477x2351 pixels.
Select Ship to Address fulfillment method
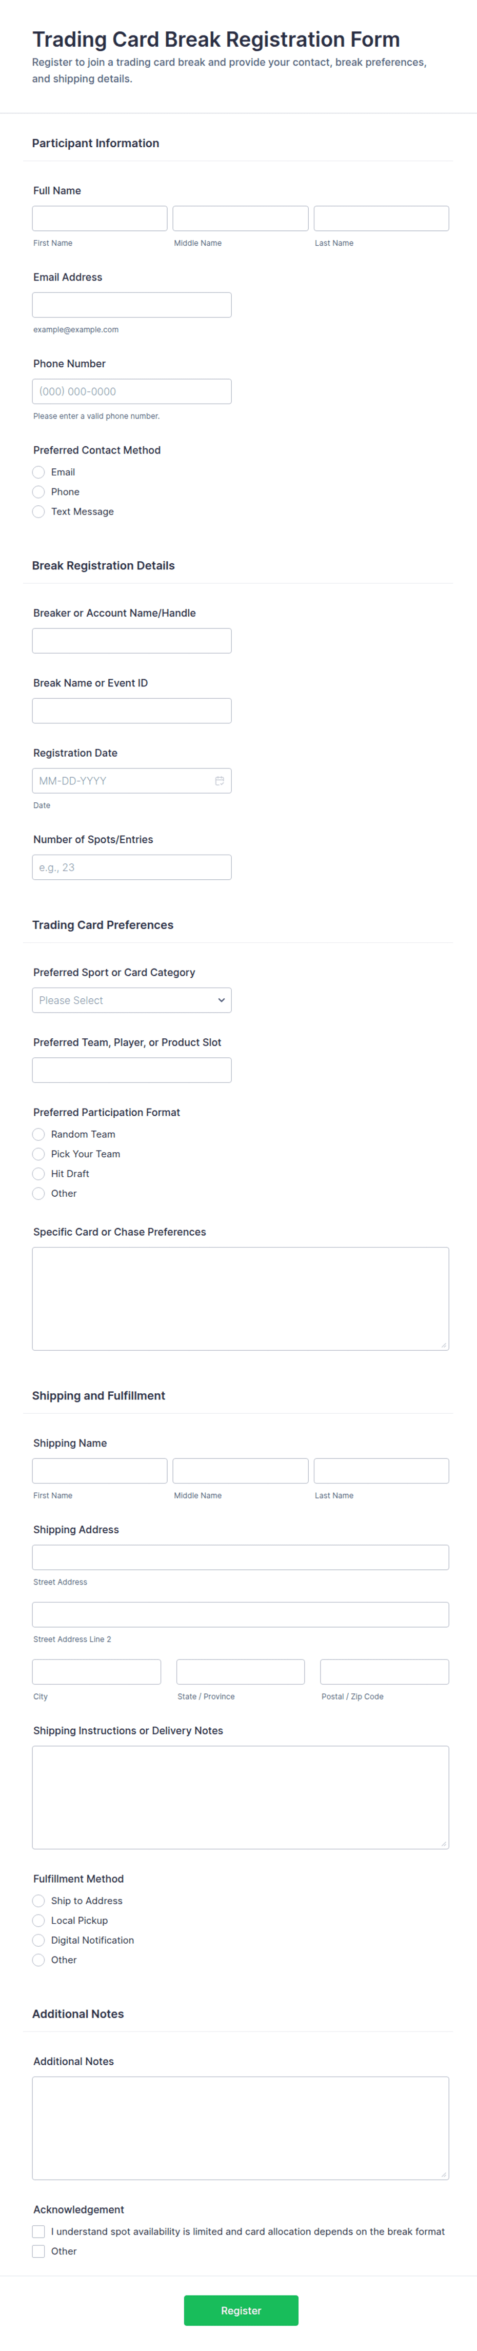point(38,1901)
